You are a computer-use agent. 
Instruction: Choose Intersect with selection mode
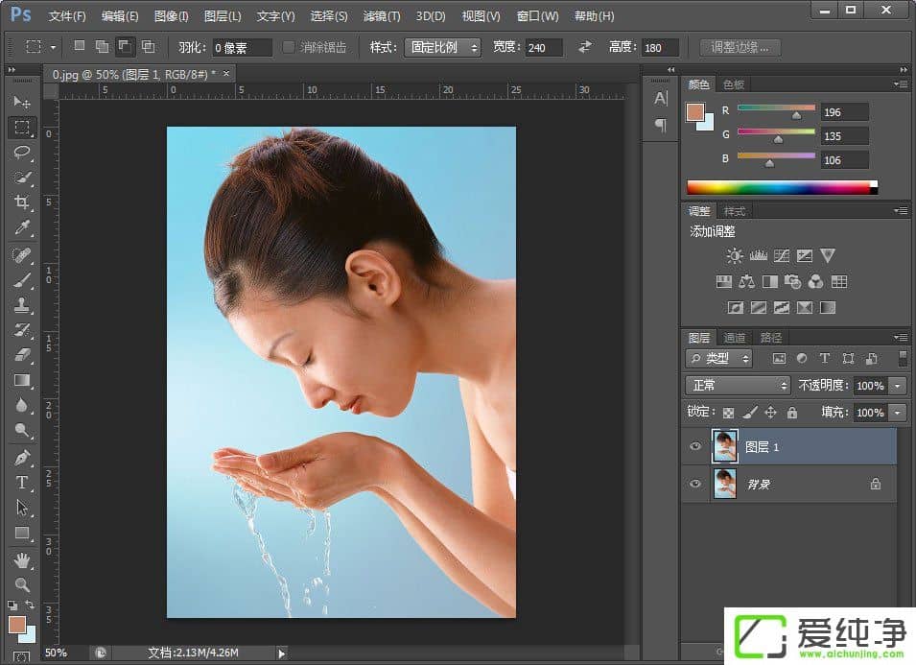click(149, 46)
